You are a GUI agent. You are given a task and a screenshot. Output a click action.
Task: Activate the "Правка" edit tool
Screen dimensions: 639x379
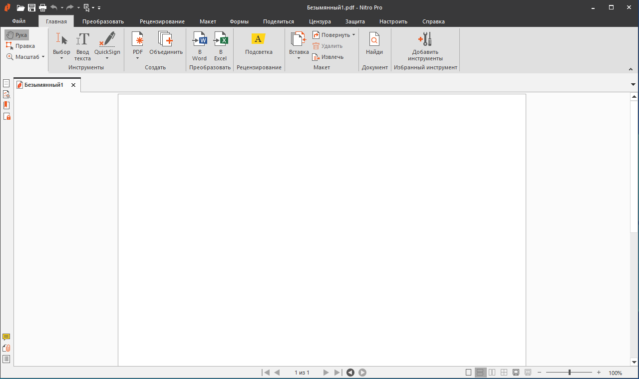click(20, 45)
